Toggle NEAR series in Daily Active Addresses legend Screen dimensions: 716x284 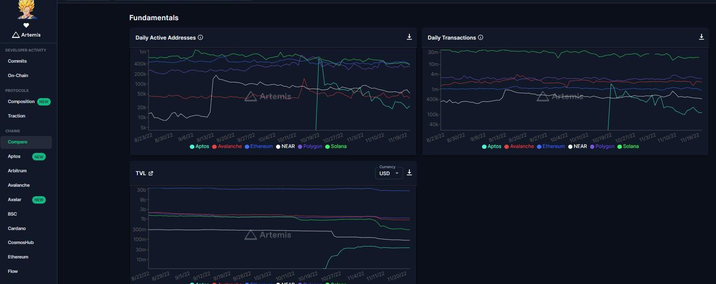pyautogui.click(x=286, y=146)
